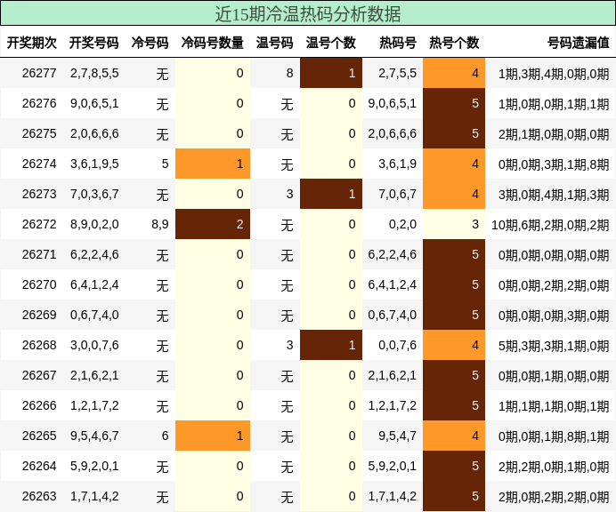Select period number 26268
Image resolution: width=616 pixels, height=512 pixels.
click(x=39, y=345)
